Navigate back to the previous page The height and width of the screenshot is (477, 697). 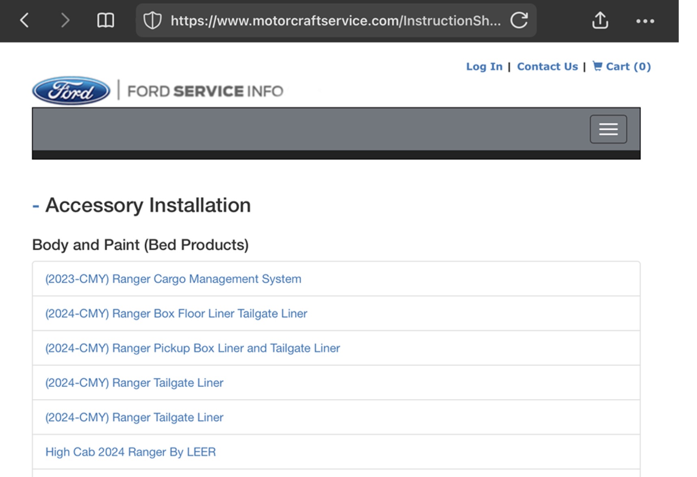click(x=24, y=20)
